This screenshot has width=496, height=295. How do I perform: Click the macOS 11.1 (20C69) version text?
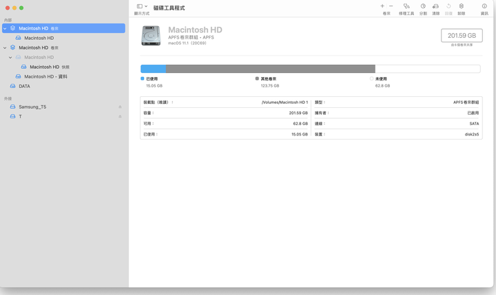187,43
